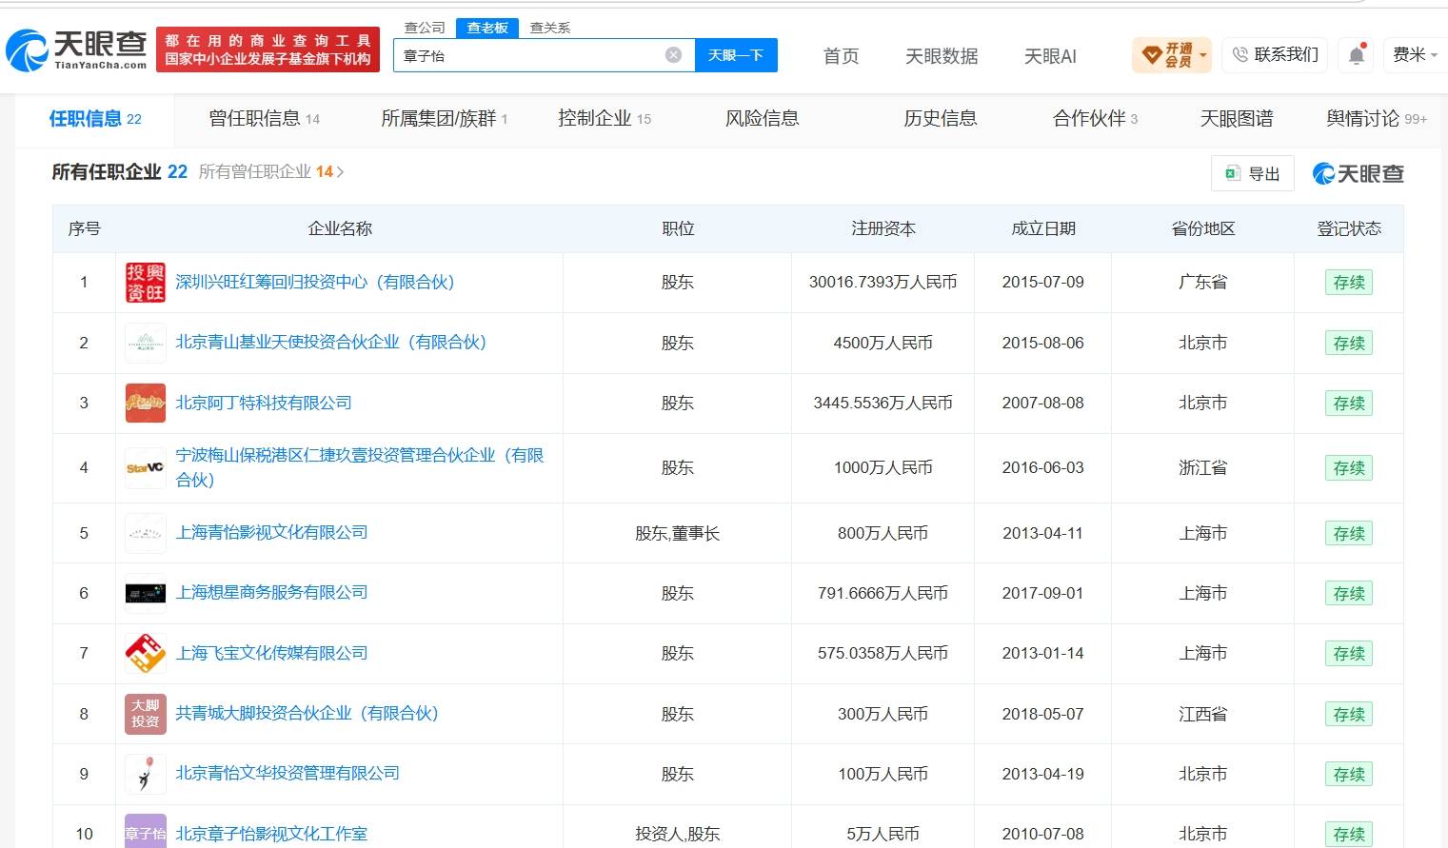Image resolution: width=1448 pixels, height=848 pixels.
Task: Open the 历史信息 tab
Action: [x=941, y=119]
